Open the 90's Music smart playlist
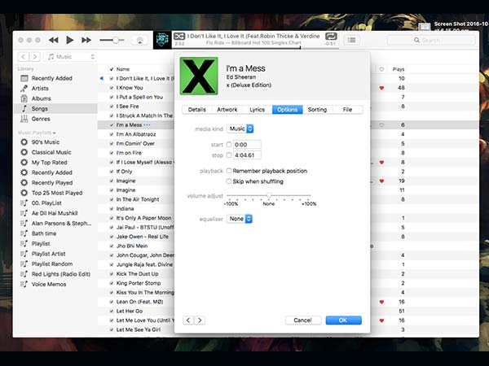The image size is (489, 366). click(x=45, y=142)
